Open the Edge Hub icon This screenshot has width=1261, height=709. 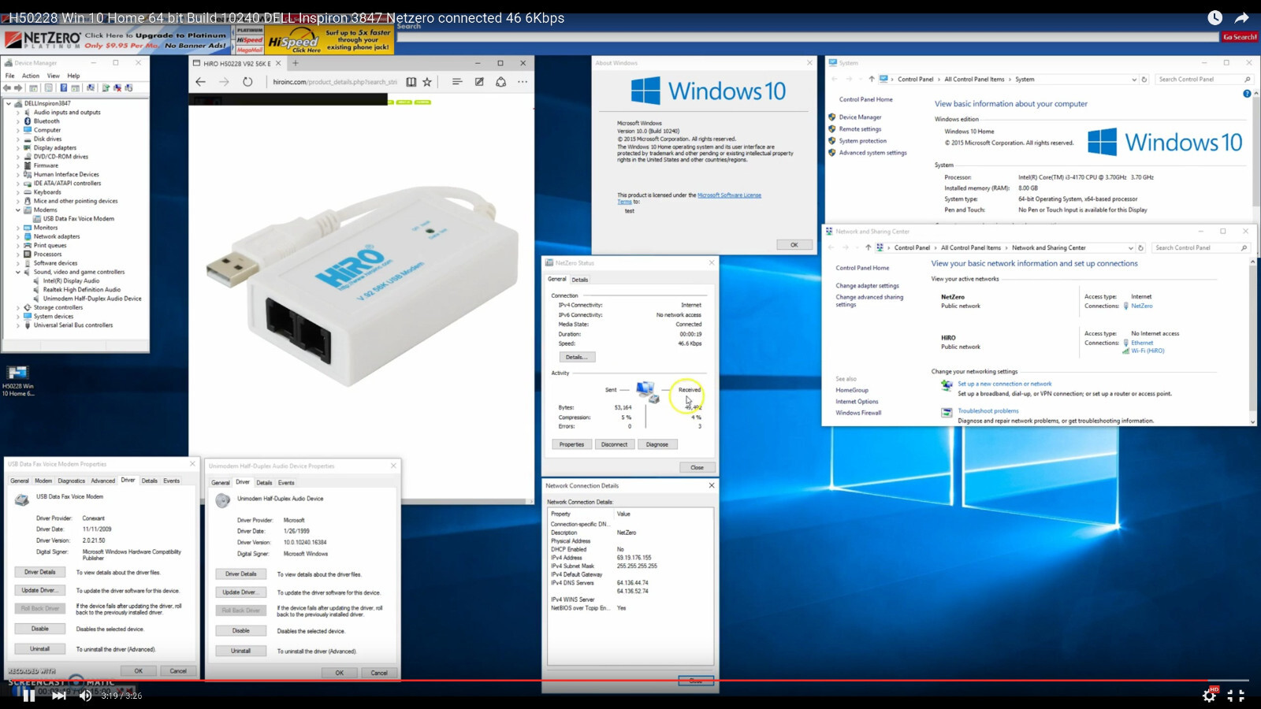click(456, 82)
